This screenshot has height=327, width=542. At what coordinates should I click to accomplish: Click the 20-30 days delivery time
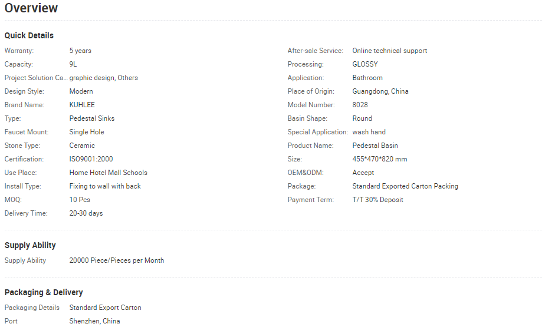pyautogui.click(x=86, y=213)
